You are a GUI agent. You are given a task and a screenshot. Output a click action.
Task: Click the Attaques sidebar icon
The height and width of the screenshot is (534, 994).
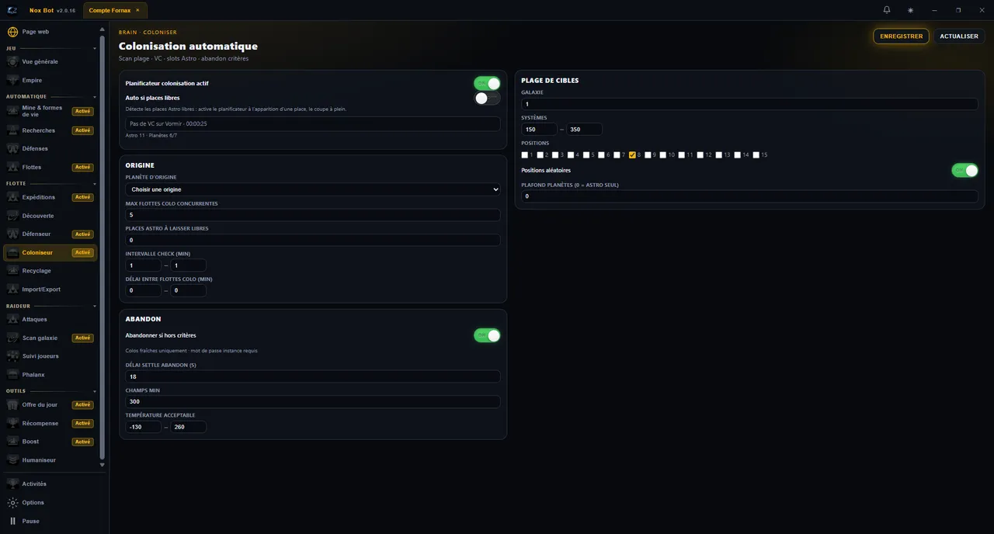(x=12, y=319)
